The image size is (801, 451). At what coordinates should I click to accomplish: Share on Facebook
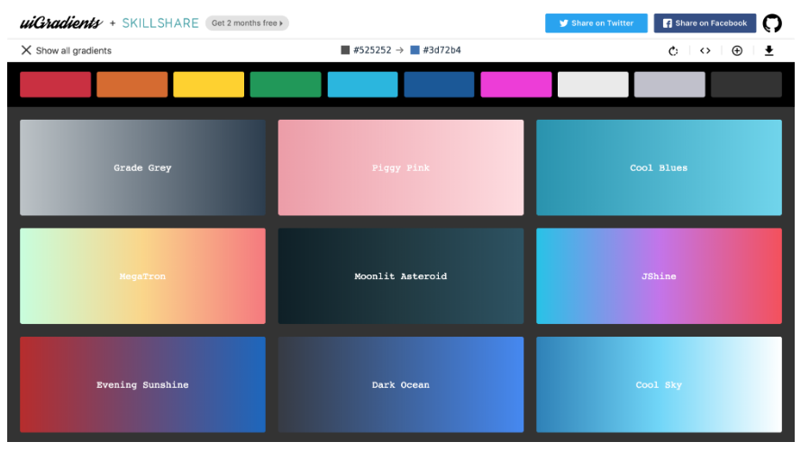[x=705, y=23]
